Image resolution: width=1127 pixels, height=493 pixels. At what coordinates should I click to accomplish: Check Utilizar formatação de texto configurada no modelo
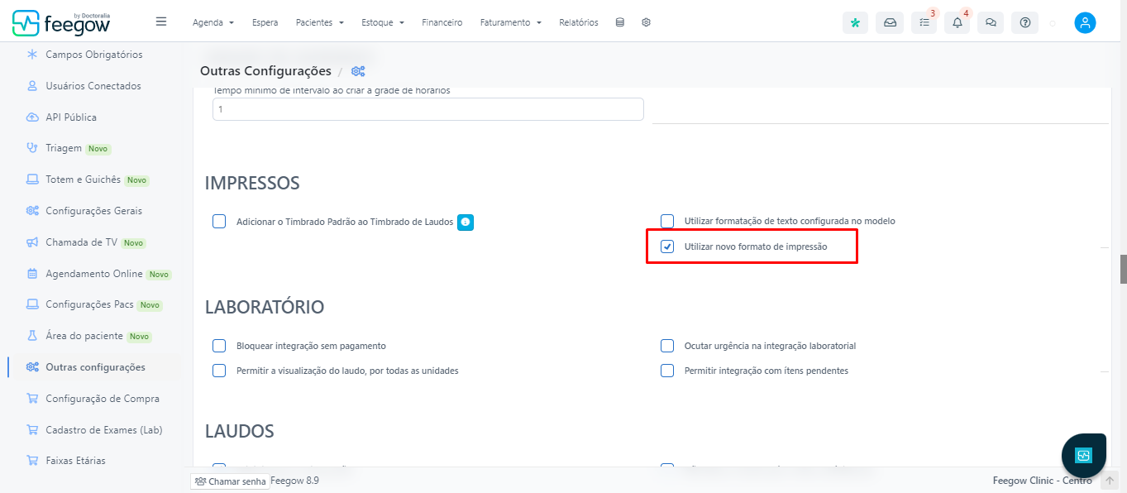point(667,221)
